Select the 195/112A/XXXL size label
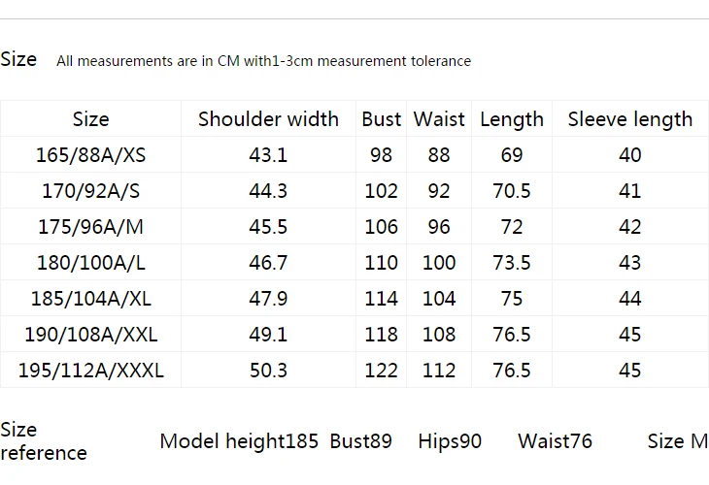 [x=91, y=371]
